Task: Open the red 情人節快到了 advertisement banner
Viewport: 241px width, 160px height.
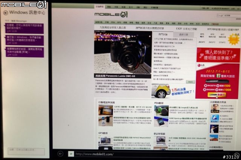Action: tap(218, 55)
